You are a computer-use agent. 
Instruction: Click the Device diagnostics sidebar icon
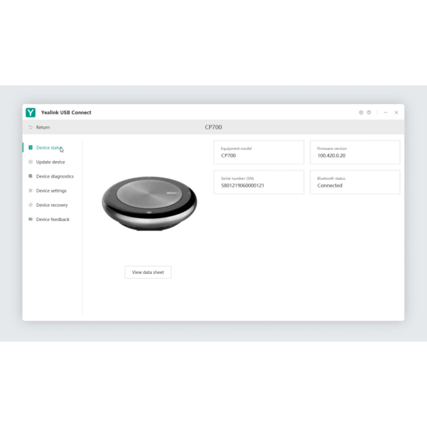[30, 176]
